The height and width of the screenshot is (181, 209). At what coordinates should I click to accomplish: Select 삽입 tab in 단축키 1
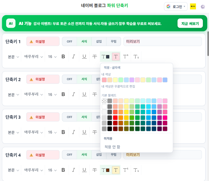tap(99, 41)
